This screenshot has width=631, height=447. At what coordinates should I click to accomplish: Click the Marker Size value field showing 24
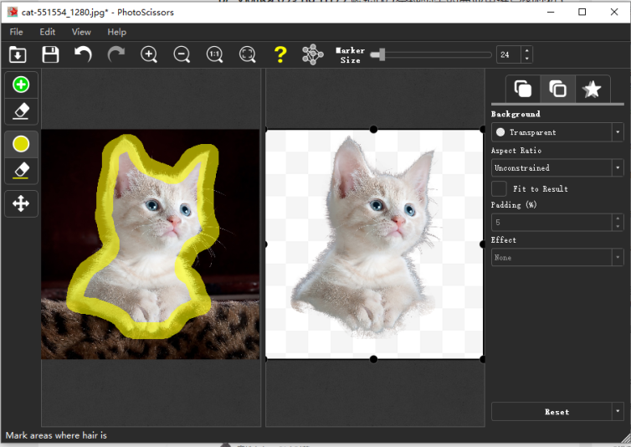point(509,54)
